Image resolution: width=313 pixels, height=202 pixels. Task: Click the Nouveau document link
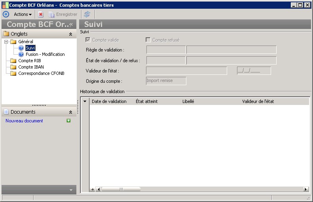pyautogui.click(x=24, y=121)
